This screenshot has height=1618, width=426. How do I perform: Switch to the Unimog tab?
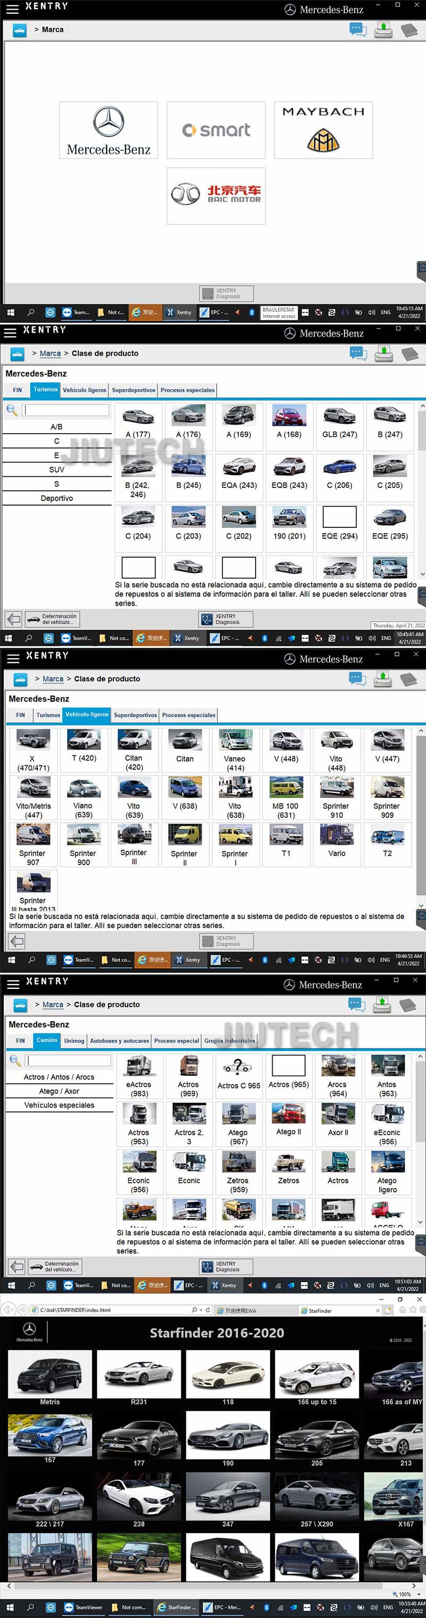coord(74,1041)
